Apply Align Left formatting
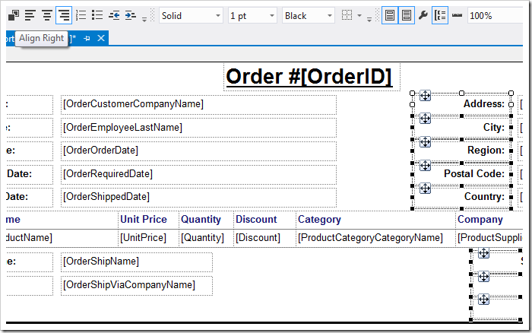This screenshot has height=333, width=532. pos(30,16)
